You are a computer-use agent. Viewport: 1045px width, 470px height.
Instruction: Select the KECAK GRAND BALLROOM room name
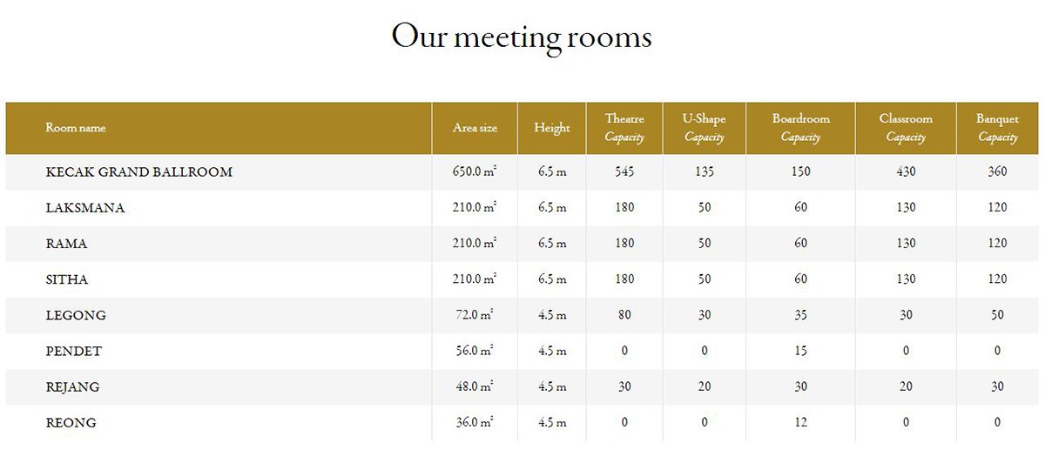[139, 172]
